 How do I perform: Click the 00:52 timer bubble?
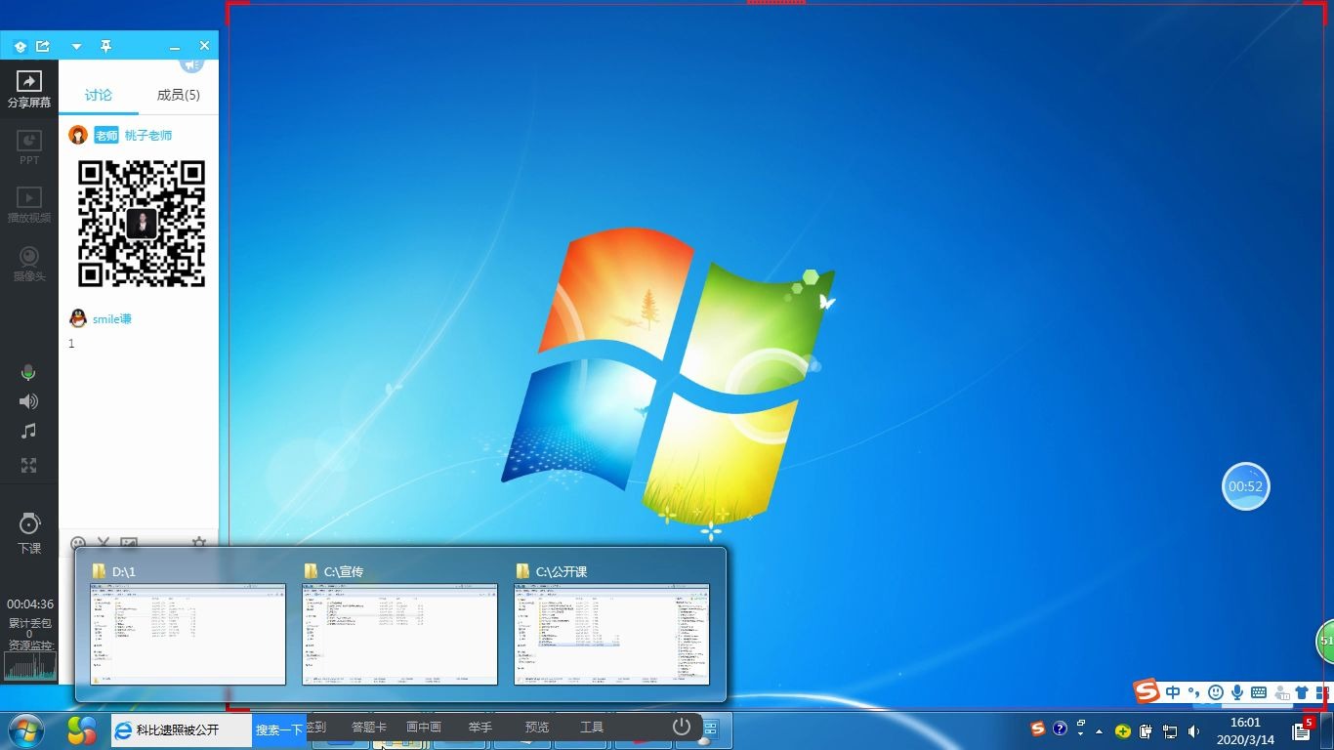click(x=1246, y=486)
